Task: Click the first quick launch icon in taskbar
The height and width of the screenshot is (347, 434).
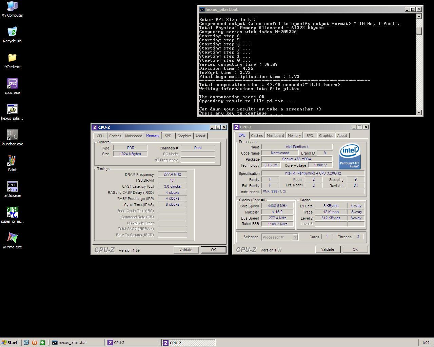Action: pyautogui.click(x=26, y=343)
